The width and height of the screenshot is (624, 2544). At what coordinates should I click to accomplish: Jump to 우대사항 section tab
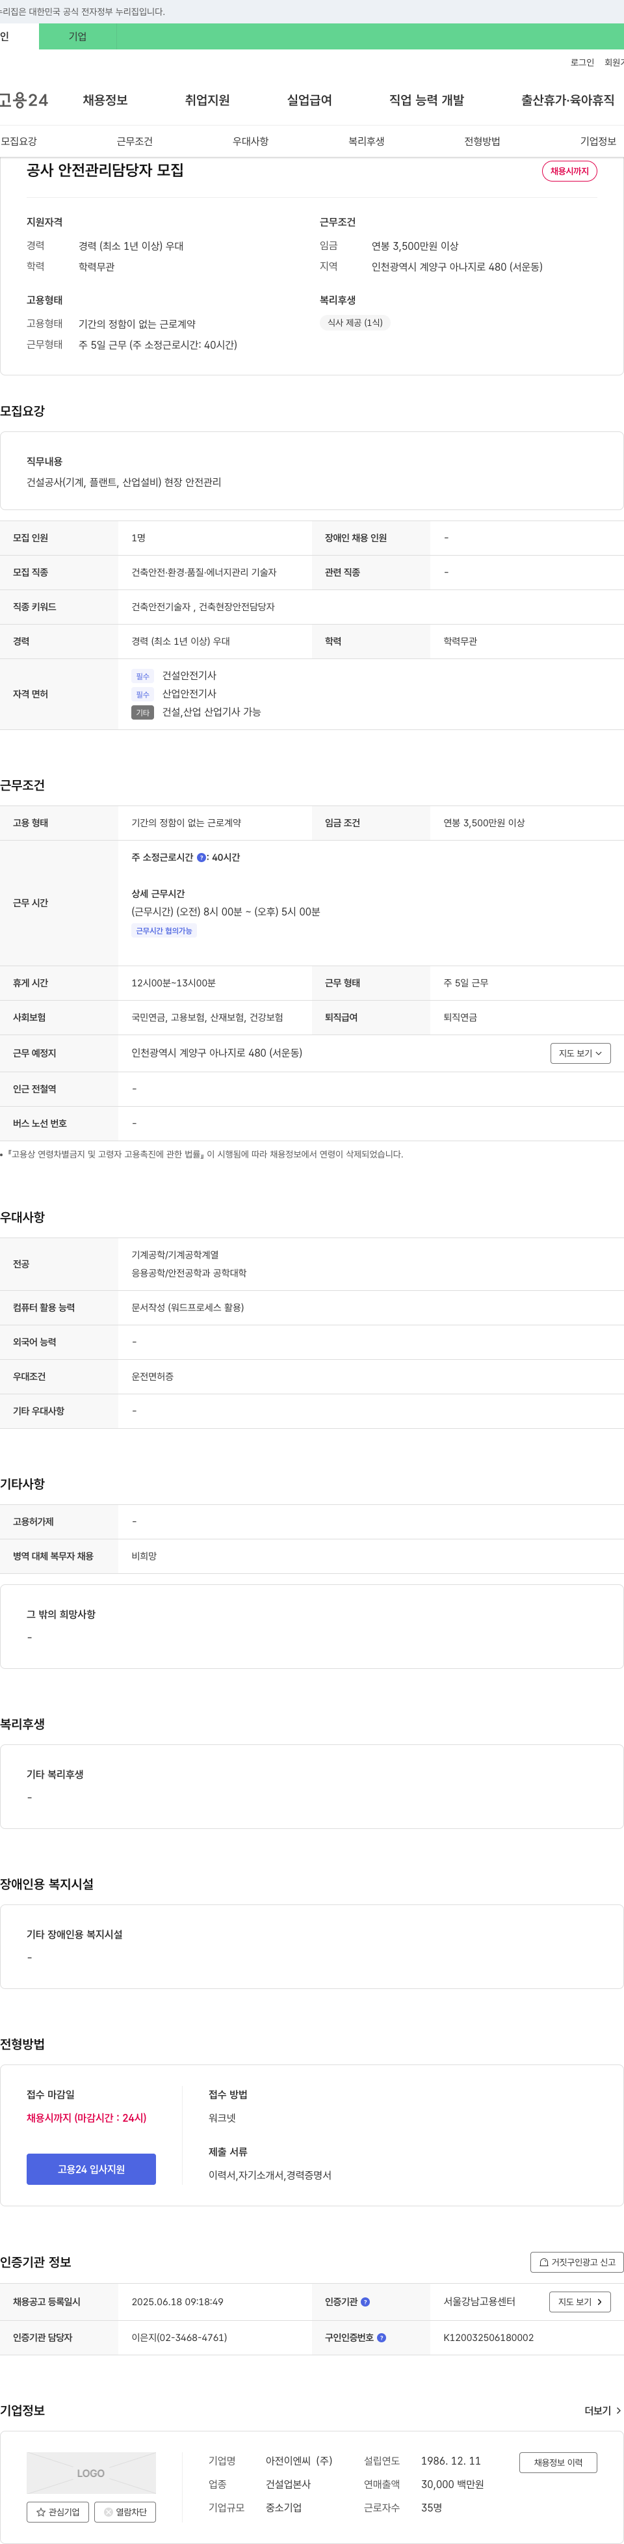pyautogui.click(x=251, y=141)
